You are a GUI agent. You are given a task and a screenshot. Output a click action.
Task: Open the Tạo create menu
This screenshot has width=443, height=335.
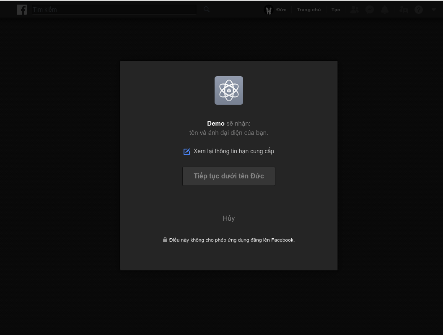336,10
